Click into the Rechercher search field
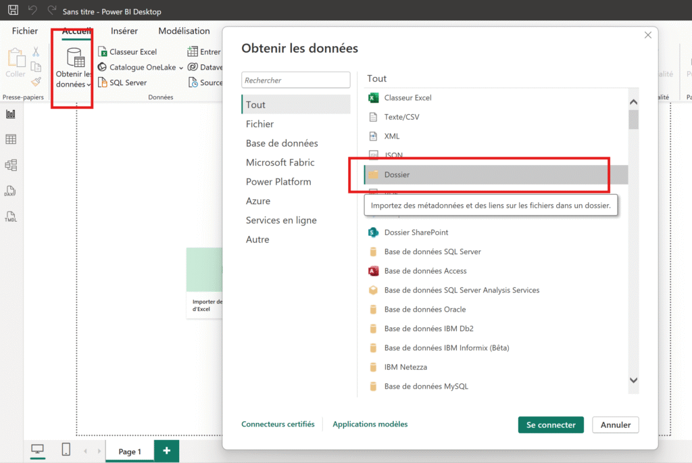 tap(295, 80)
